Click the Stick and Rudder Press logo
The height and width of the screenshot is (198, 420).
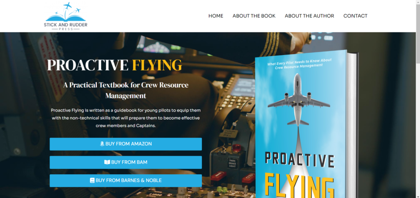[66, 16]
